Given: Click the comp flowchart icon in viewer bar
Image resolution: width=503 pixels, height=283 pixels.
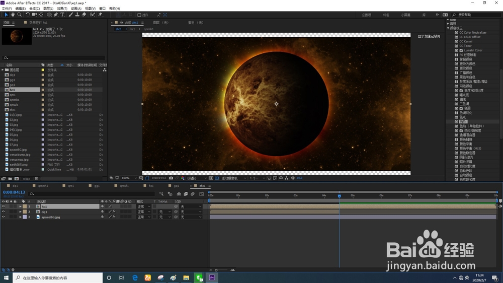Looking at the screenshot, I should point(287,178).
